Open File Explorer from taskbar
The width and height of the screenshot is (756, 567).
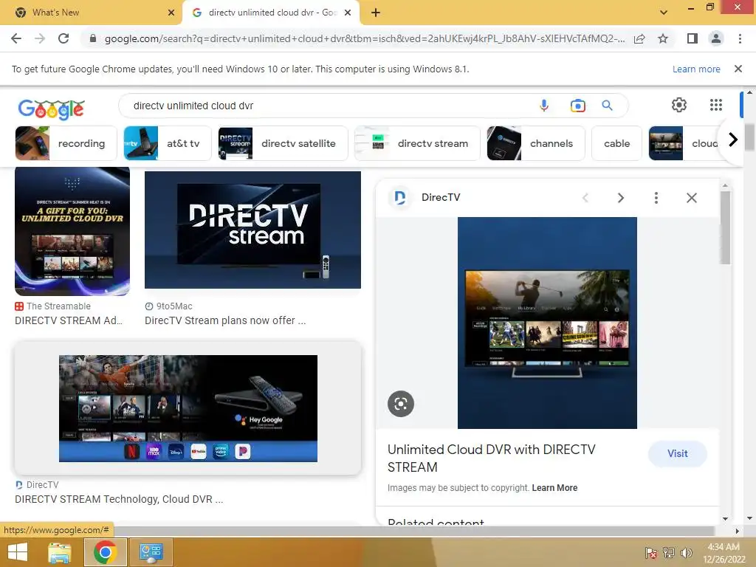60,552
